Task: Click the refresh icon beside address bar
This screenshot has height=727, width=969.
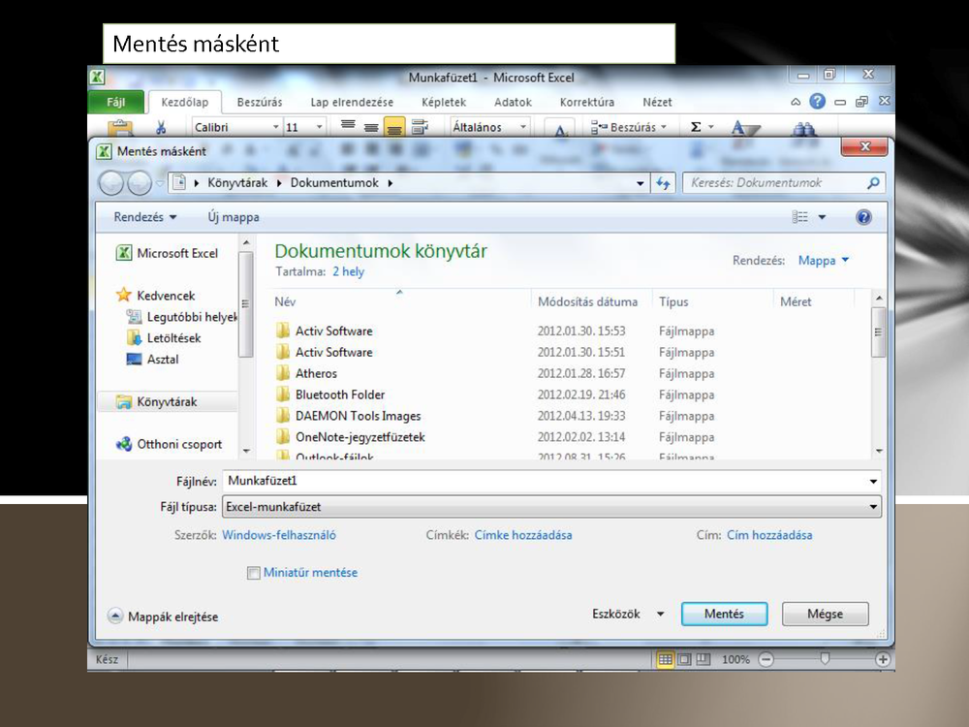Action: tap(663, 183)
